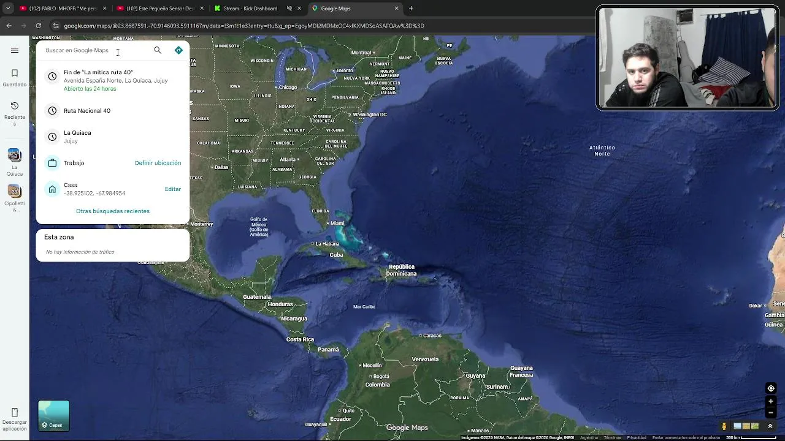Screen dimensions: 785x441
Task: Click the magnifier search icon
Action: [158, 50]
